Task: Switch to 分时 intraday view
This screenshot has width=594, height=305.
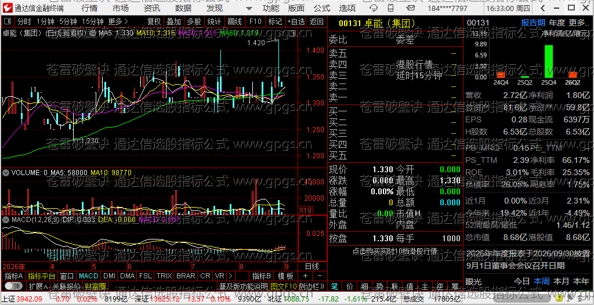Action: point(24,21)
